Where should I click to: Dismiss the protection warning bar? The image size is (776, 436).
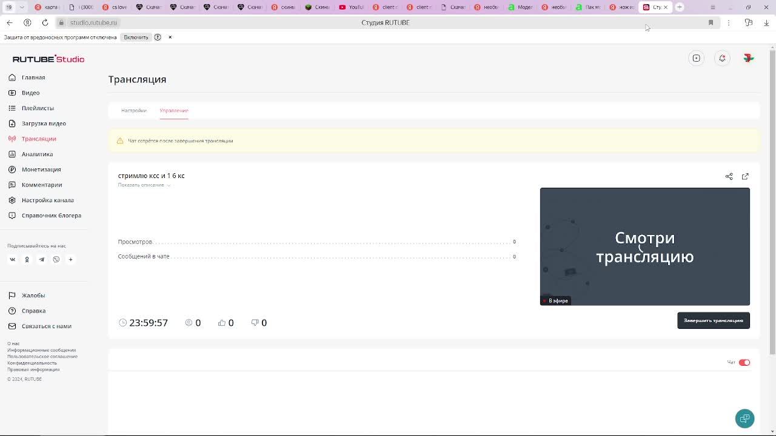170,37
